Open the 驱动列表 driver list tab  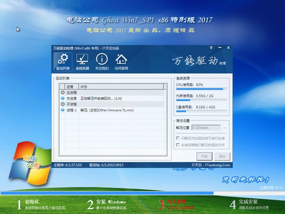(x=63, y=62)
